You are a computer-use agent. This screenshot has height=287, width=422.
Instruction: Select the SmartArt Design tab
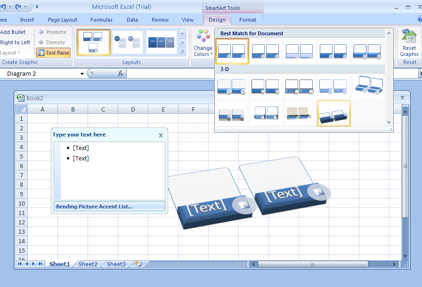[x=217, y=20]
